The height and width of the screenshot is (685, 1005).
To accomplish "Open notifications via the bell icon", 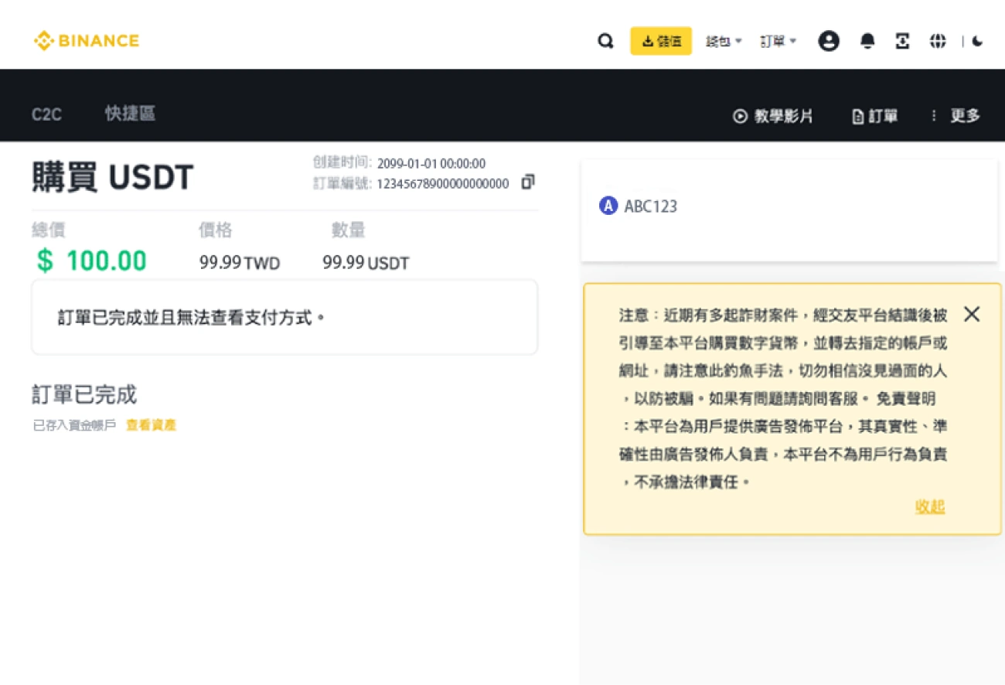I will (867, 41).
